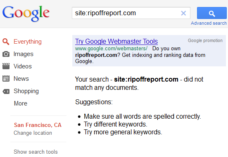Switch to Shopping results
Screen dimensions: 228x157
tap(26, 91)
